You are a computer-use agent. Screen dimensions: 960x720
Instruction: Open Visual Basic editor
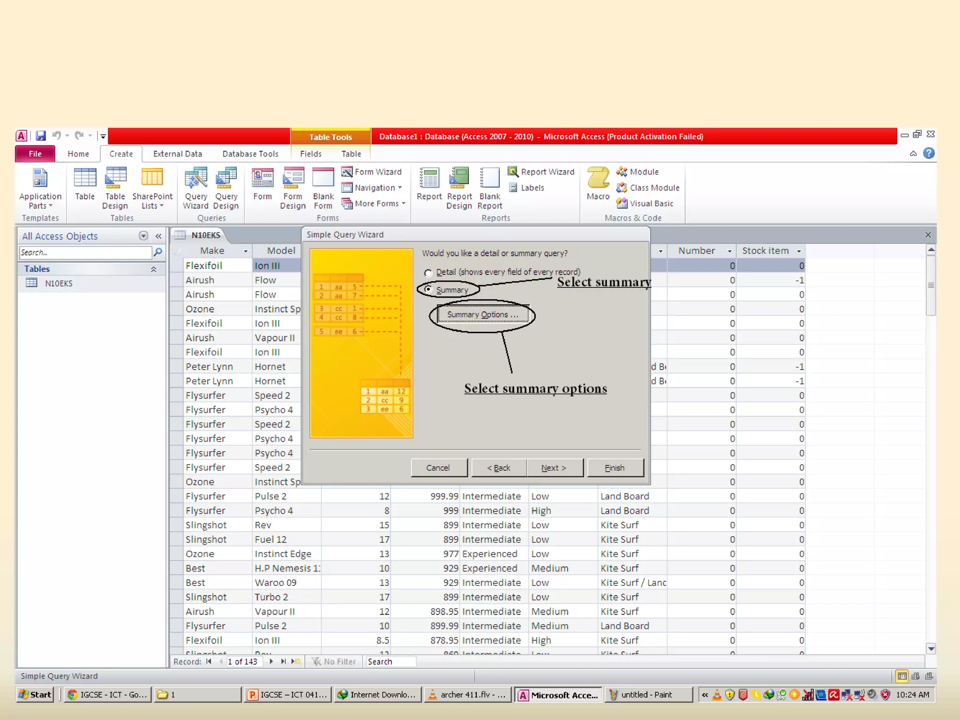pyautogui.click(x=645, y=203)
